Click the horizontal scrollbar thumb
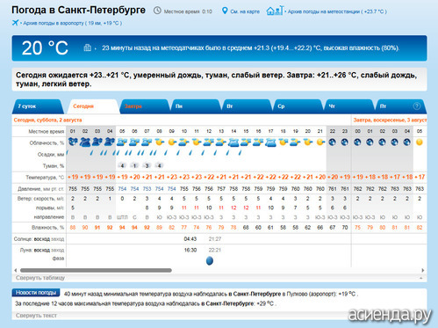Viewport: 438px width, 328px height. tap(96, 270)
